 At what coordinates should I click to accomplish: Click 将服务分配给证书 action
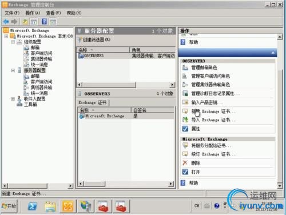click(211, 146)
